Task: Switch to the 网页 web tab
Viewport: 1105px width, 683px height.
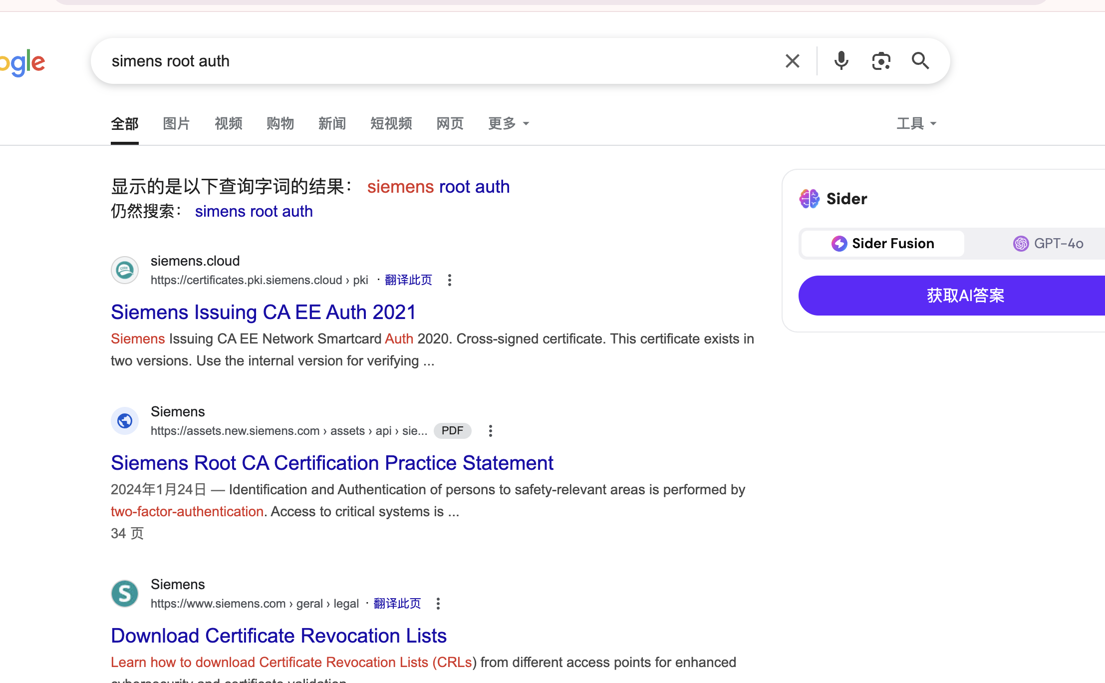Action: [450, 123]
